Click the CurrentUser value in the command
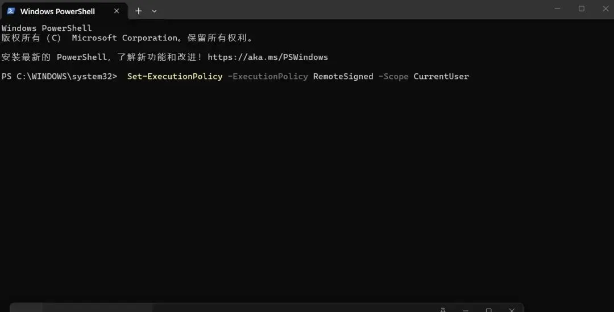The height and width of the screenshot is (312, 614). point(441,76)
